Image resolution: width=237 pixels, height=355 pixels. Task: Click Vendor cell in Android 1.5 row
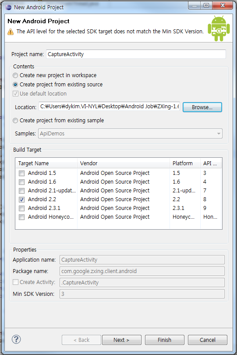pos(115,173)
